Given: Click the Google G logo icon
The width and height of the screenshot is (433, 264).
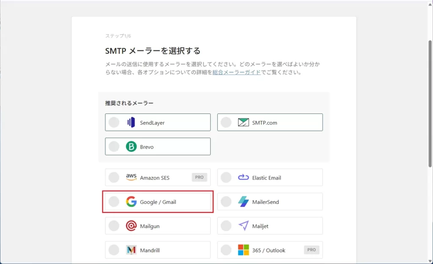Looking at the screenshot, I should pos(131,201).
